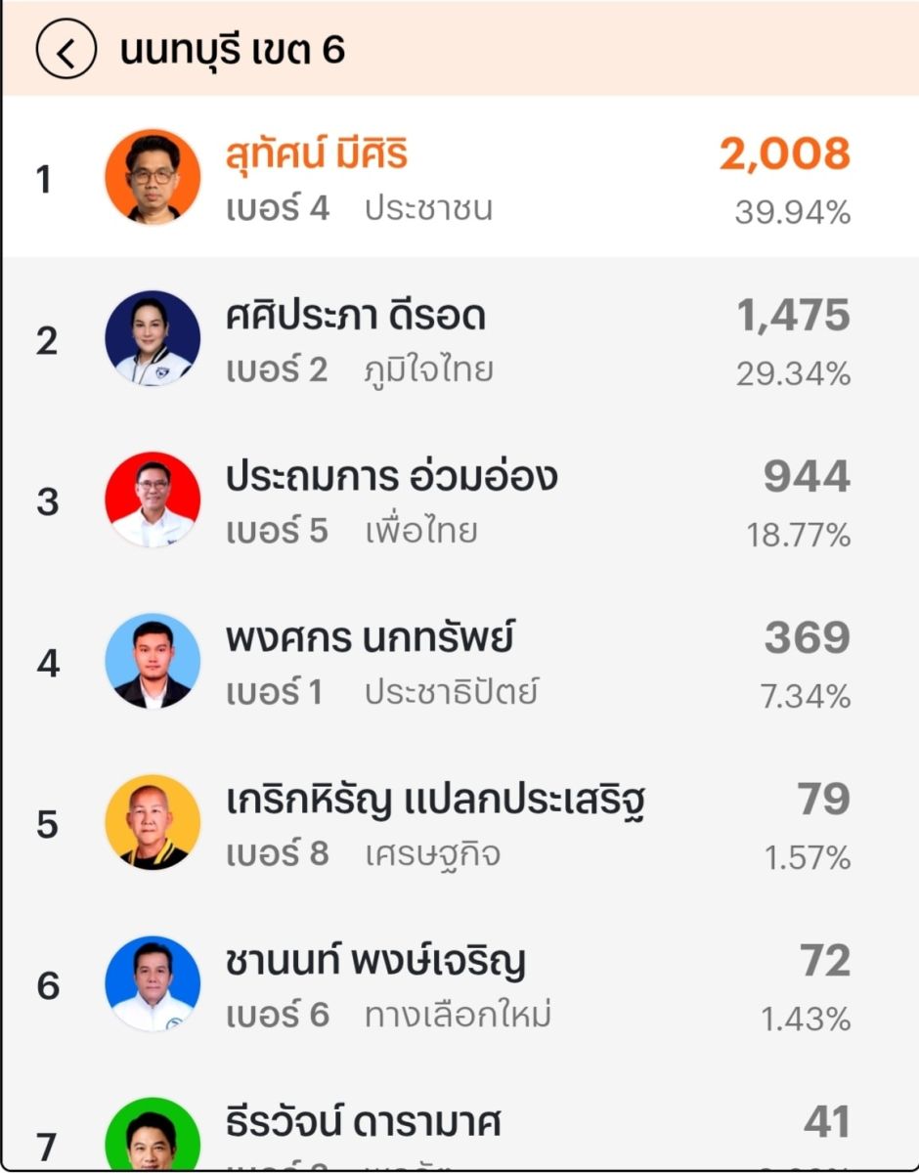Tap พงศกร นกทรัพย์ avatar with light blue background
919x1173 pixels.
pyautogui.click(x=153, y=661)
